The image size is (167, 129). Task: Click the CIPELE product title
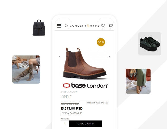(x=66, y=97)
